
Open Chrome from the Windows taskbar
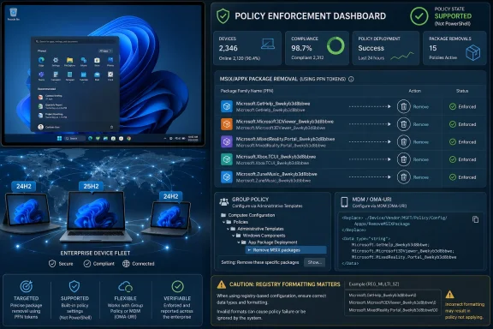click(128, 139)
